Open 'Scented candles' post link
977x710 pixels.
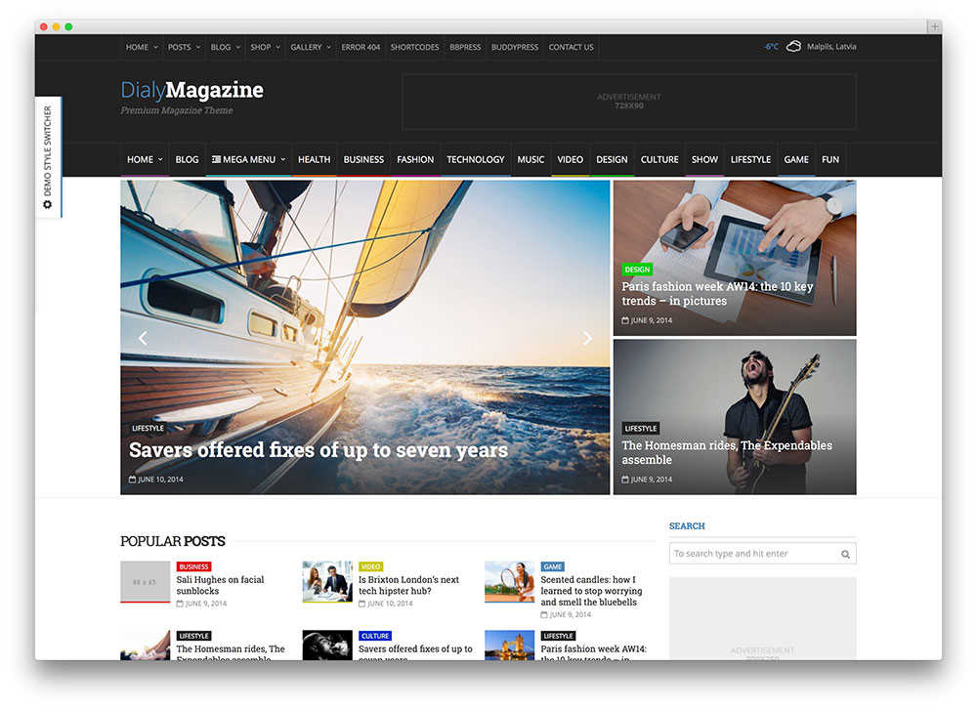point(591,591)
